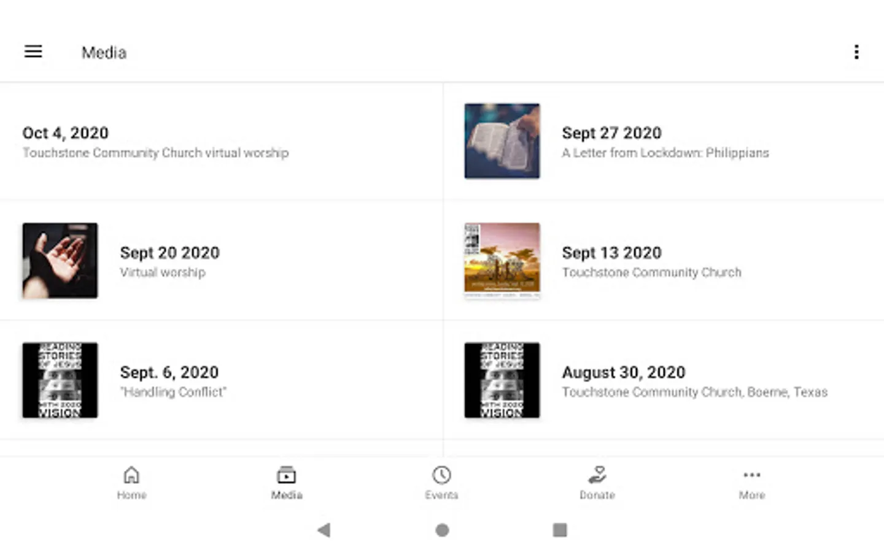
Task: Open the Sept 20 2020 Virtual worship entry
Action: [x=169, y=261]
